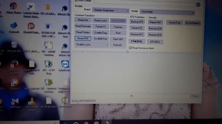Open the Model dropdown showing Any Model

pyautogui.click(x=167, y=12)
